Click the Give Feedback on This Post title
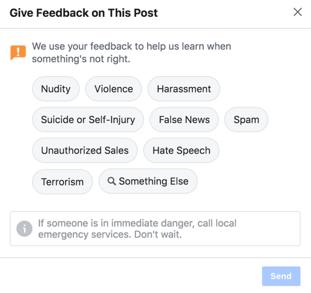The height and width of the screenshot is (293, 311). (x=84, y=13)
